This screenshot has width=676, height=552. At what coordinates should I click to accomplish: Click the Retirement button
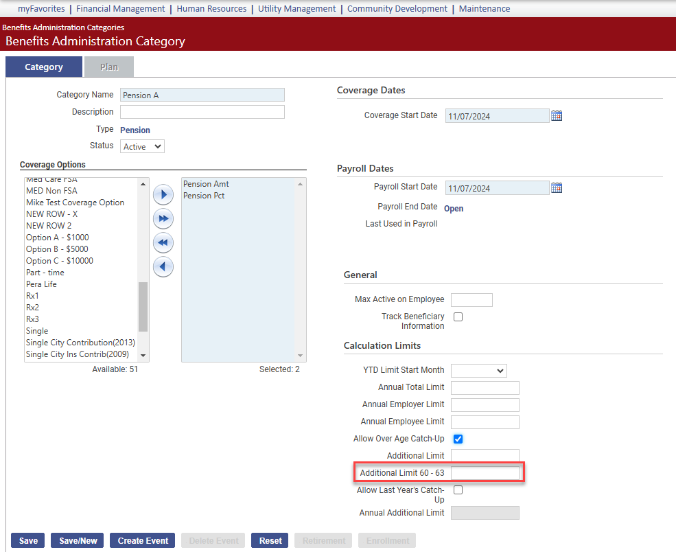click(x=323, y=541)
